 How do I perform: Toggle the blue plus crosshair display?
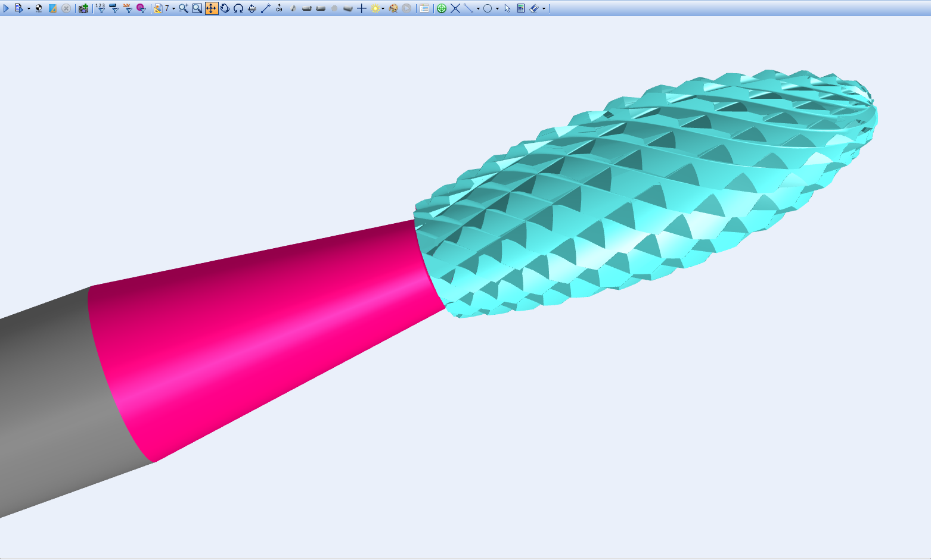pos(361,8)
